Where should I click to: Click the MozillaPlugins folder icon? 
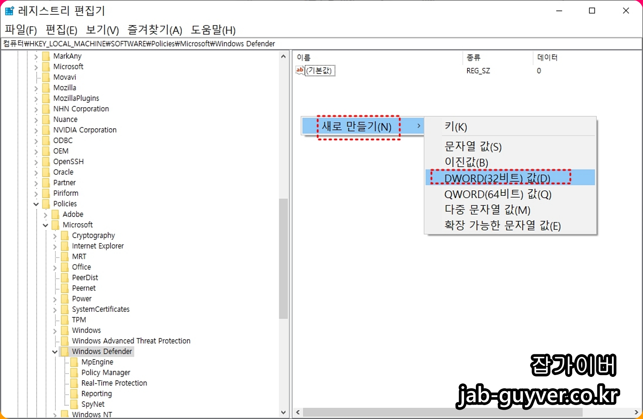click(x=46, y=98)
